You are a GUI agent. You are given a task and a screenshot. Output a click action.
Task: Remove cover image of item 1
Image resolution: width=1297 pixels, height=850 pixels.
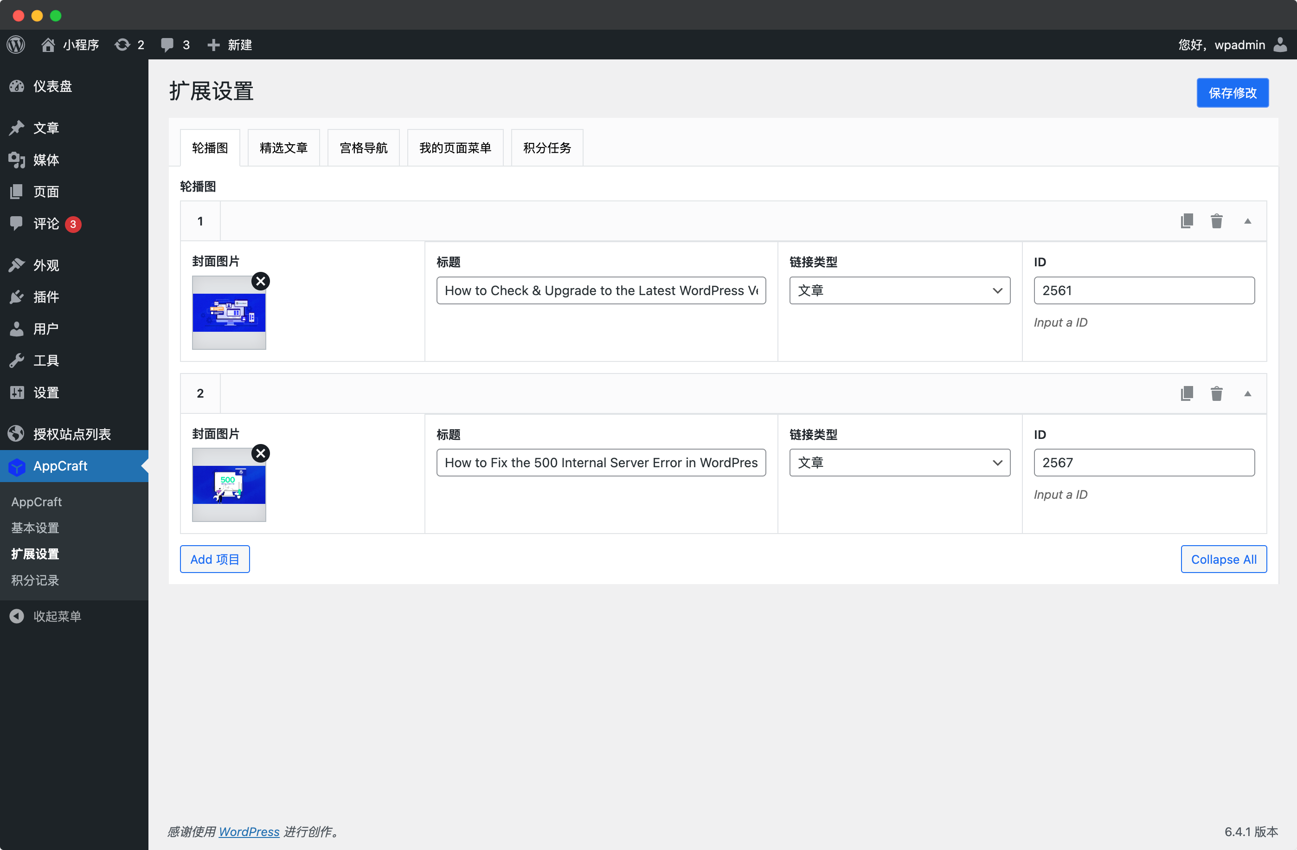point(261,281)
